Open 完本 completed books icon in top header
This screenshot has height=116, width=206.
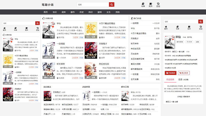[x=151, y=5]
